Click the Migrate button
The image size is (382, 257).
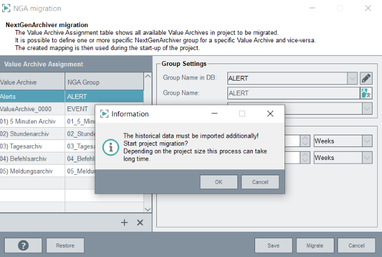point(315,245)
